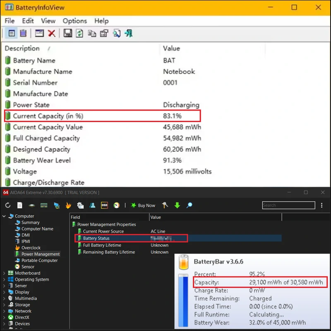Screen dimensions: 331x331
Task: Sort by the Description column header
Action: (22, 48)
